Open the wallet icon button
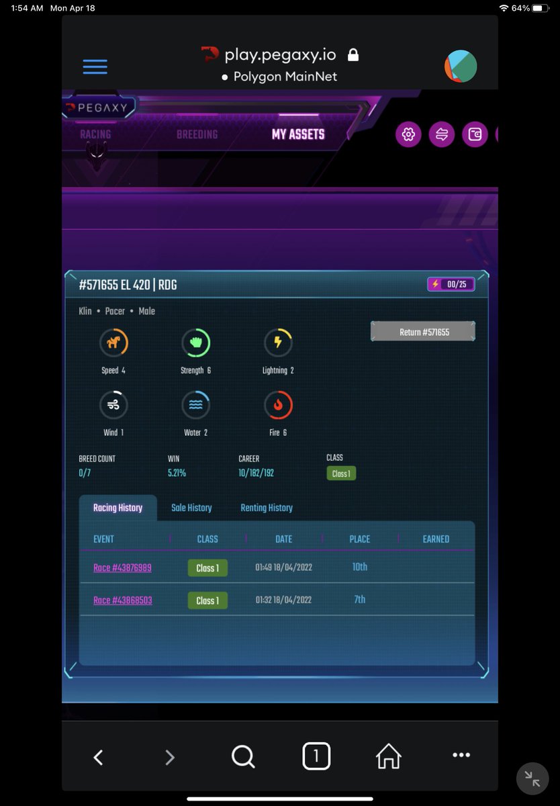Image resolution: width=560 pixels, height=806 pixels. (475, 134)
